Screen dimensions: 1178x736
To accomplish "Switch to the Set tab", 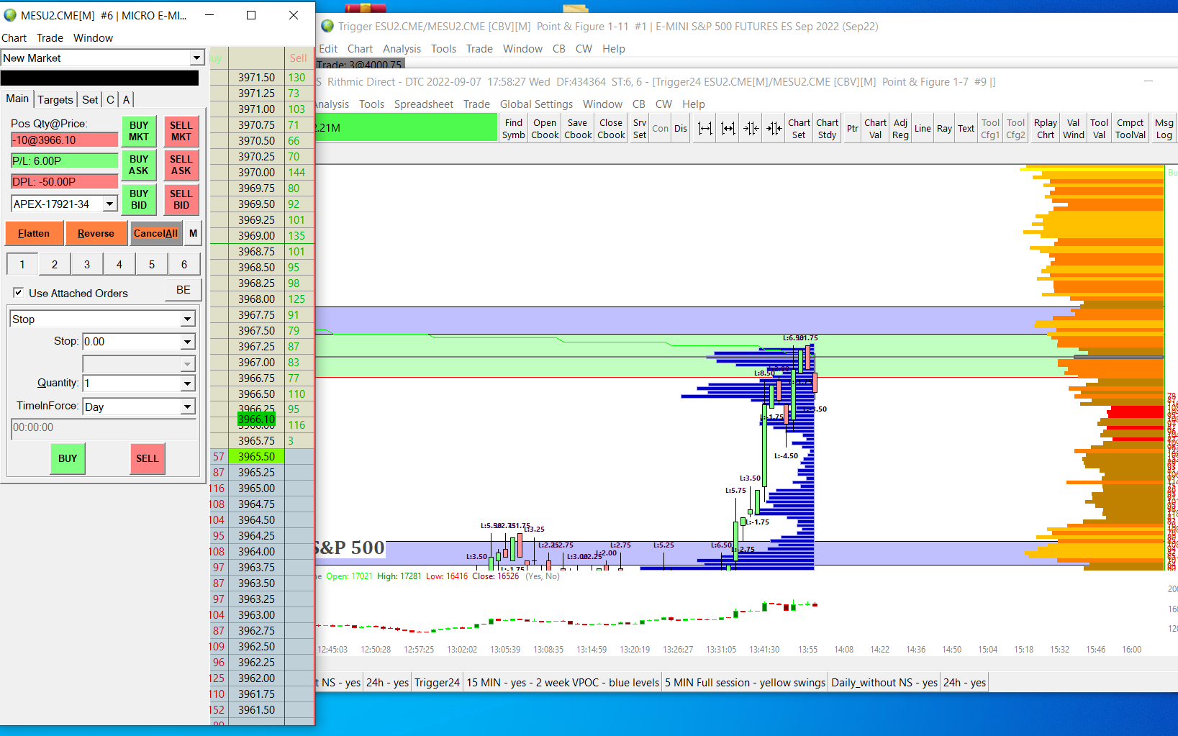I will [90, 99].
